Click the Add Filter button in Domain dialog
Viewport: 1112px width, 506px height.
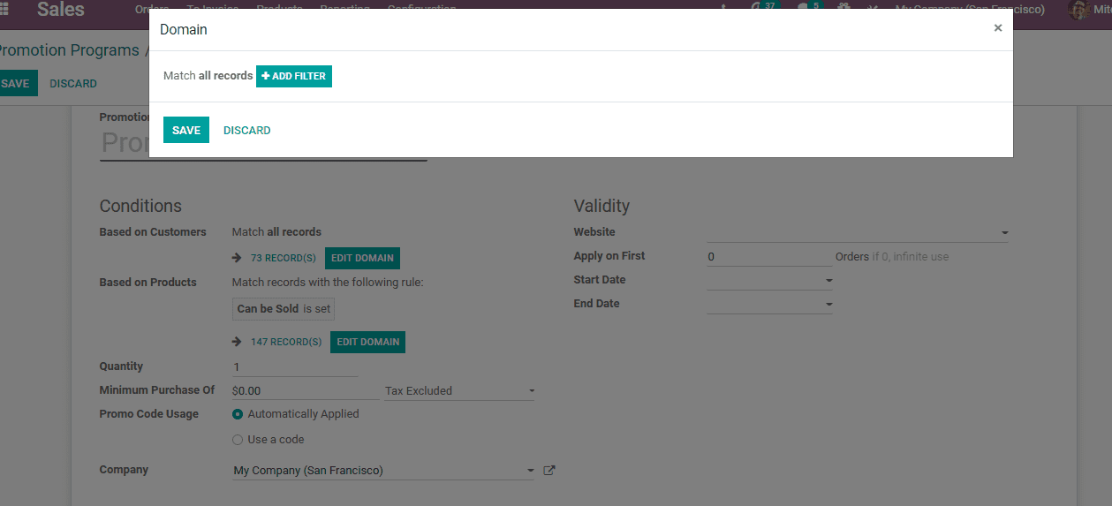click(294, 76)
